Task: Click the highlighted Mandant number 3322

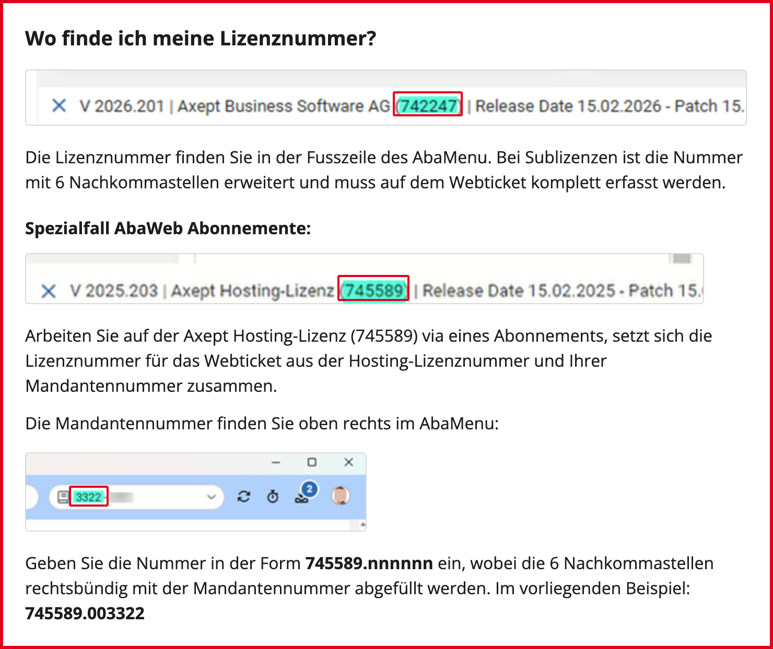Action: pos(89,497)
